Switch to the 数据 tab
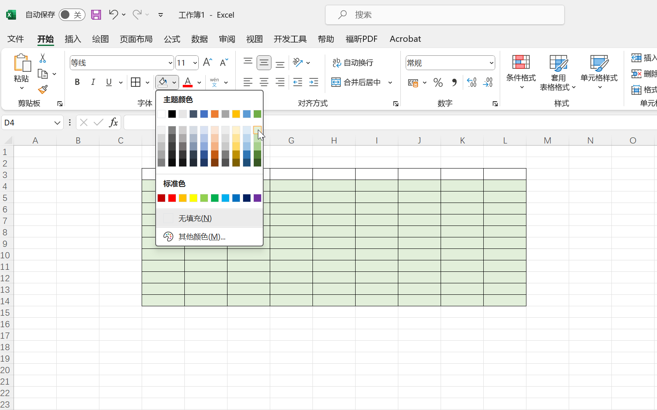 click(200, 39)
